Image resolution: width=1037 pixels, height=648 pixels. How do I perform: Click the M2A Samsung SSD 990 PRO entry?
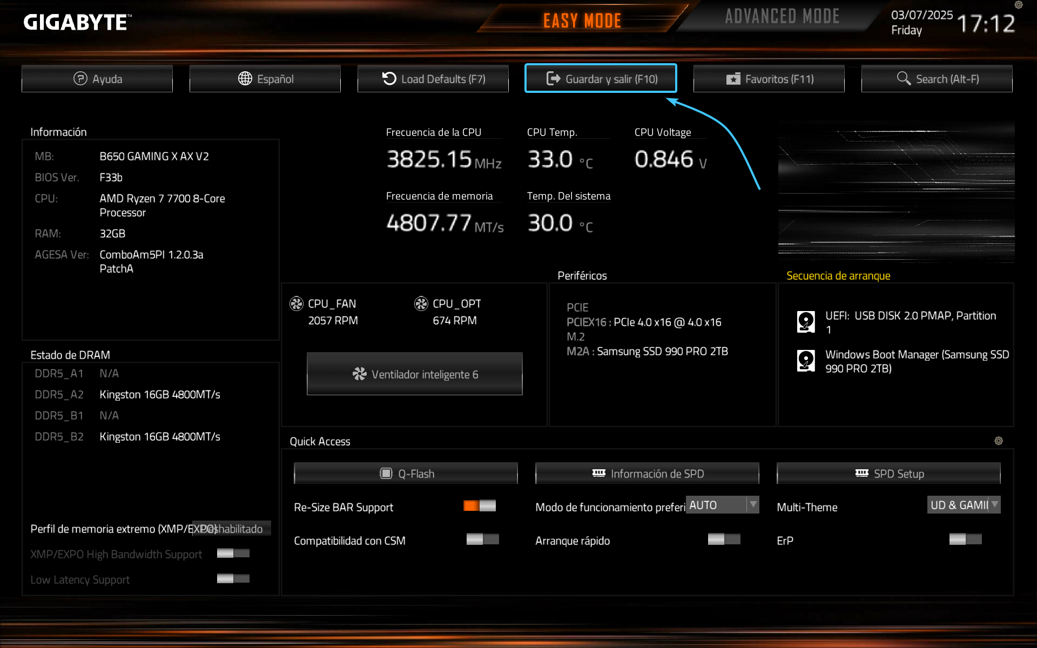pyautogui.click(x=647, y=352)
